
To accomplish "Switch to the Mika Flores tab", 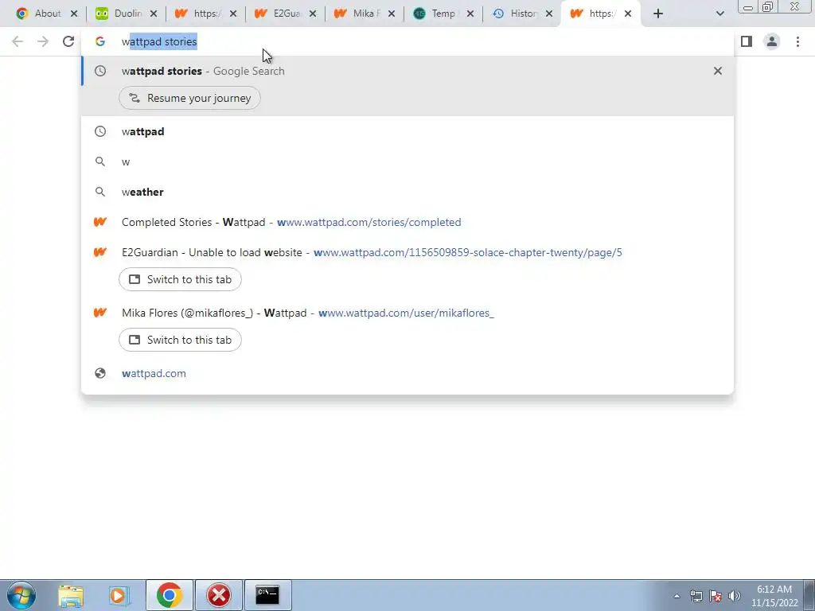I will (357, 14).
